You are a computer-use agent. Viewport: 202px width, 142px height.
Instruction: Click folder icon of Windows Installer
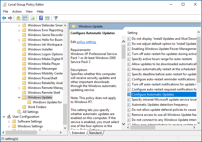point(24,49)
